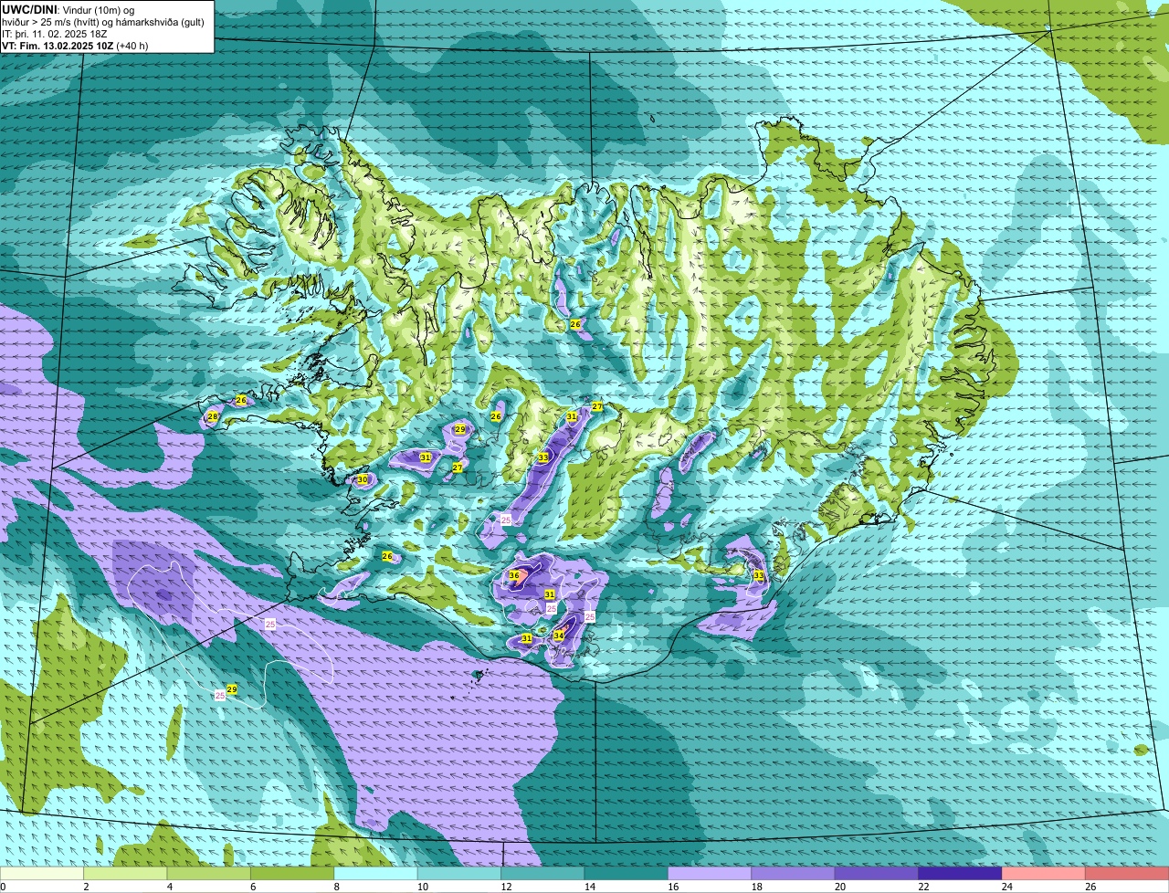Click the palest yellow 0–2 legend swatch

(x=42, y=874)
